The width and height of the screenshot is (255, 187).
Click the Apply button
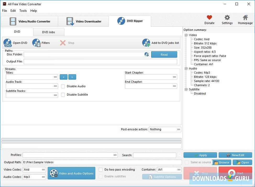(200, 155)
